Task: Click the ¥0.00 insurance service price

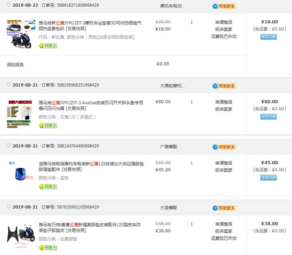Action: tap(163, 64)
